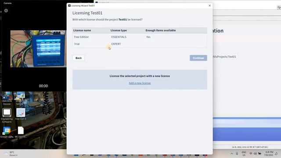Select the Trial license row
Viewport: 281px width, 158px height.
(x=140, y=44)
